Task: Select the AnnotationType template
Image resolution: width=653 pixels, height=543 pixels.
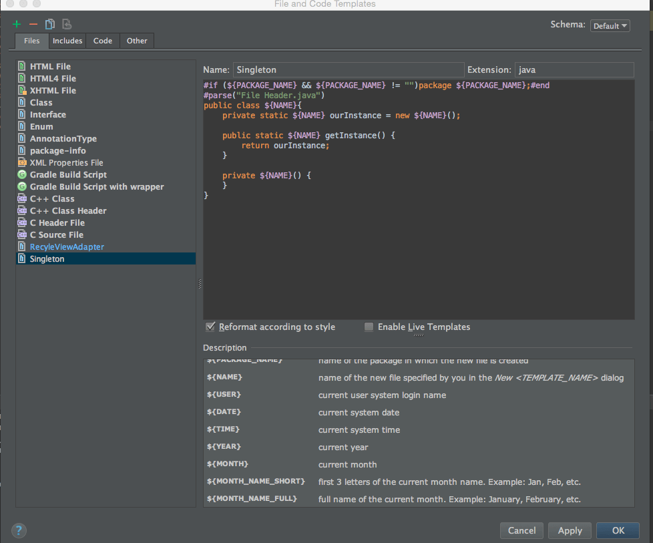Action: coord(105,139)
